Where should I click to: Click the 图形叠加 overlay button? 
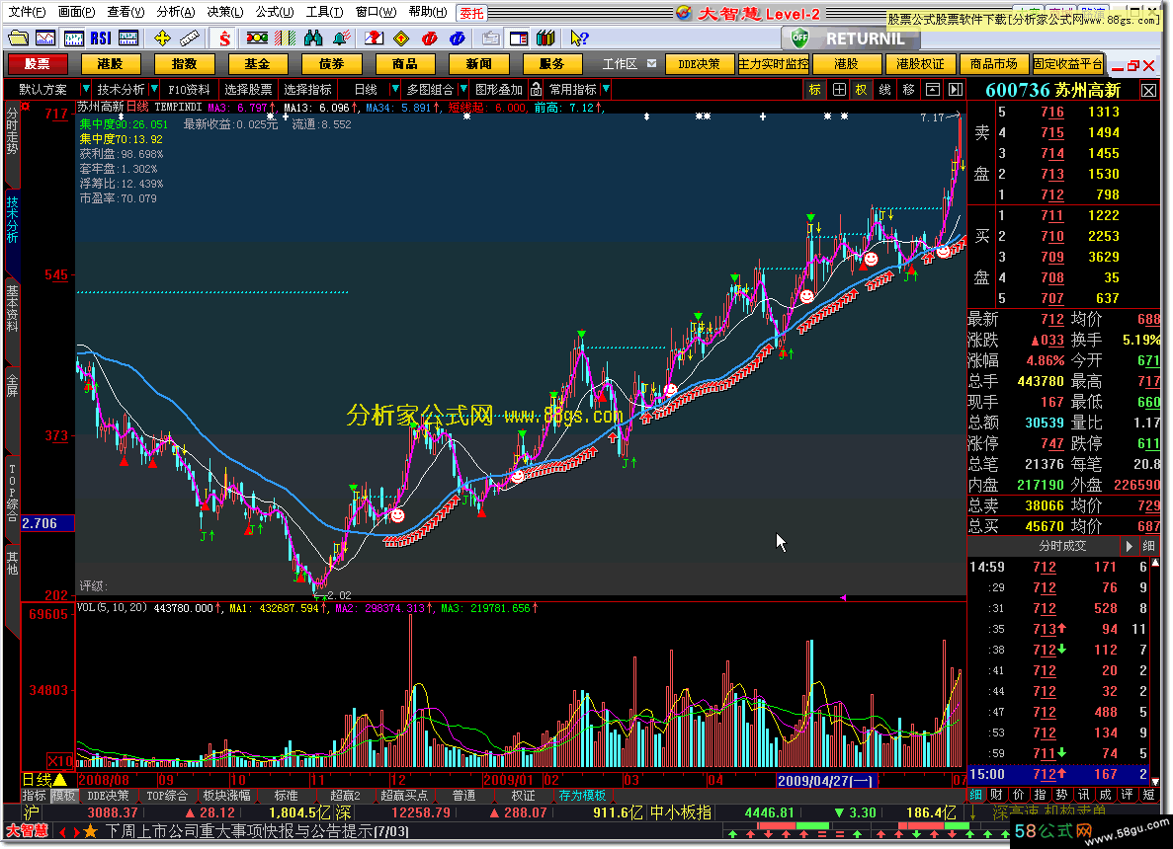tap(499, 90)
